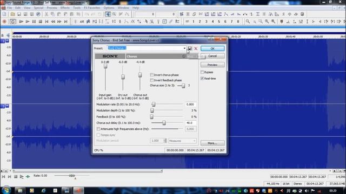Toggle the Tempo sync checkbox
Image resolution: width=346 pixels, height=194 pixels.
[x=98, y=135]
